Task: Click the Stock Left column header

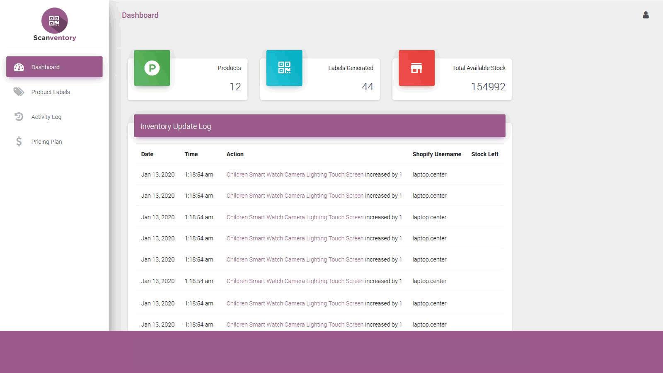Action: 485,154
